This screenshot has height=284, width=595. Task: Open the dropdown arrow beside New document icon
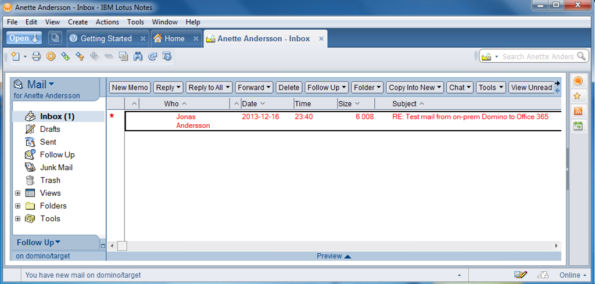click(25, 57)
